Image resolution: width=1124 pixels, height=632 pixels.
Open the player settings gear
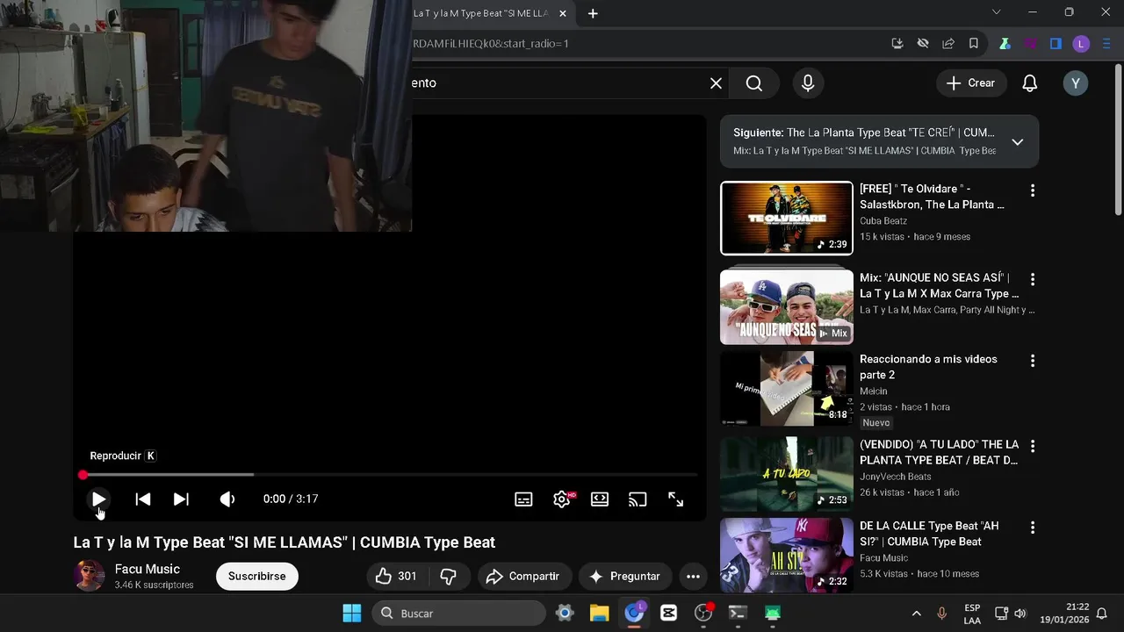[562, 499]
